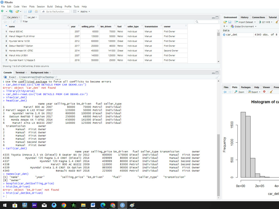Close the Car_details data tab
Image resolution: width=279 pixels, height=209 pixels.
click(19, 17)
